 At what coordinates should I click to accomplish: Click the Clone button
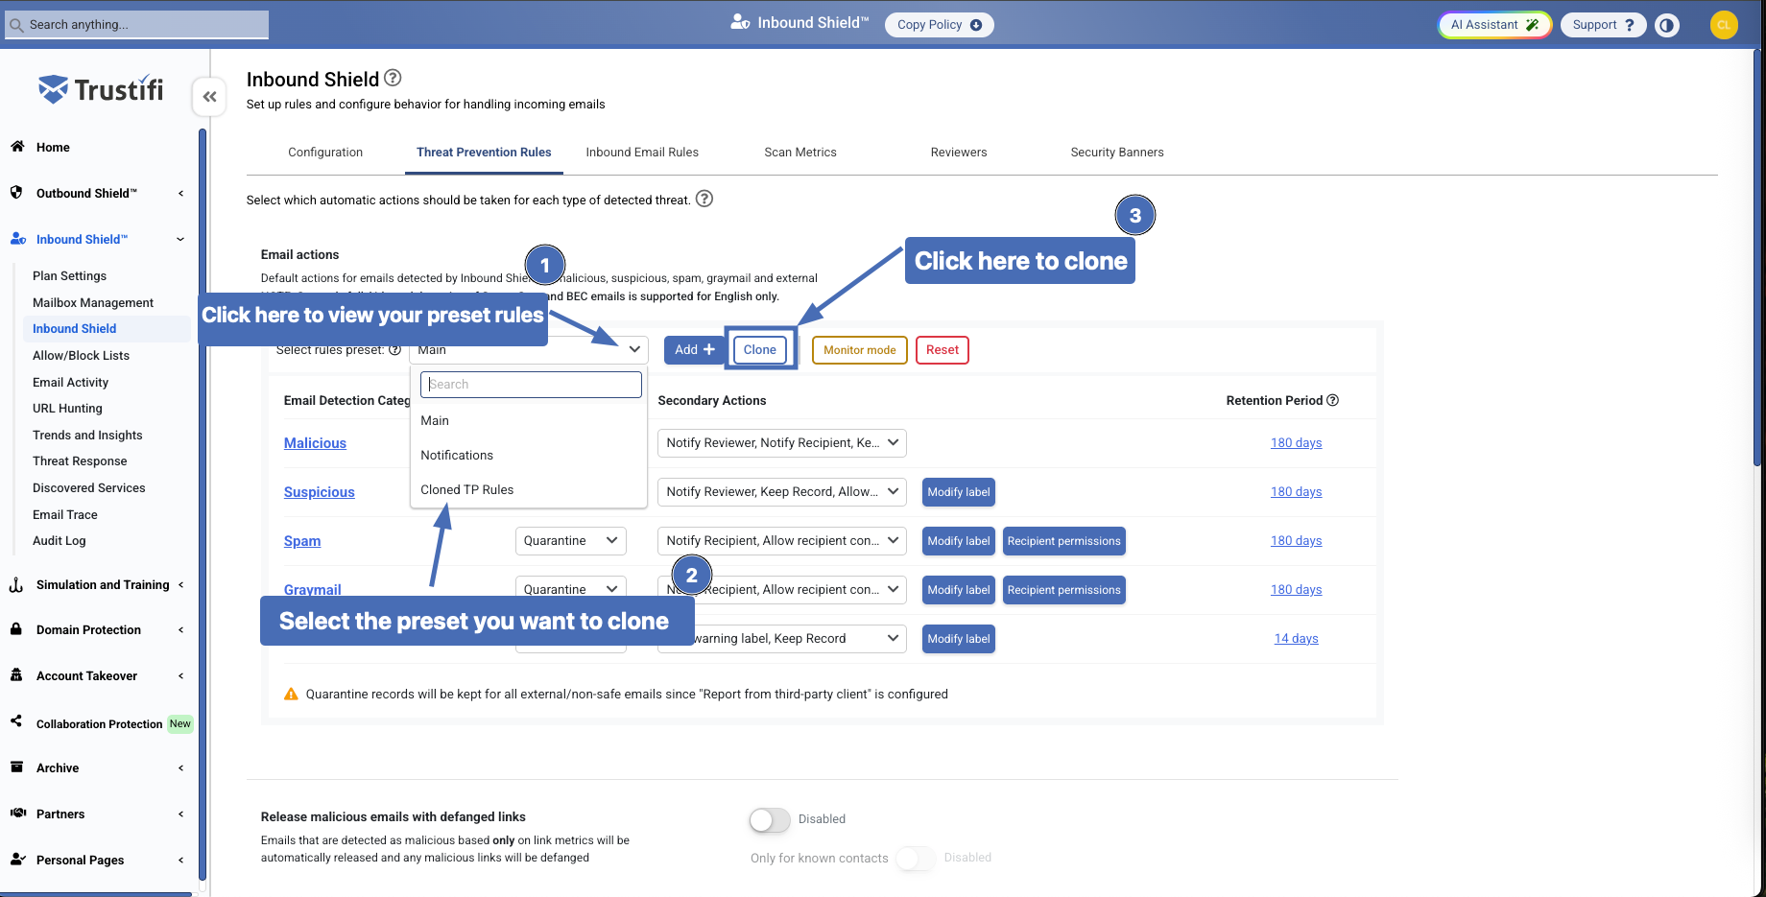pos(760,350)
